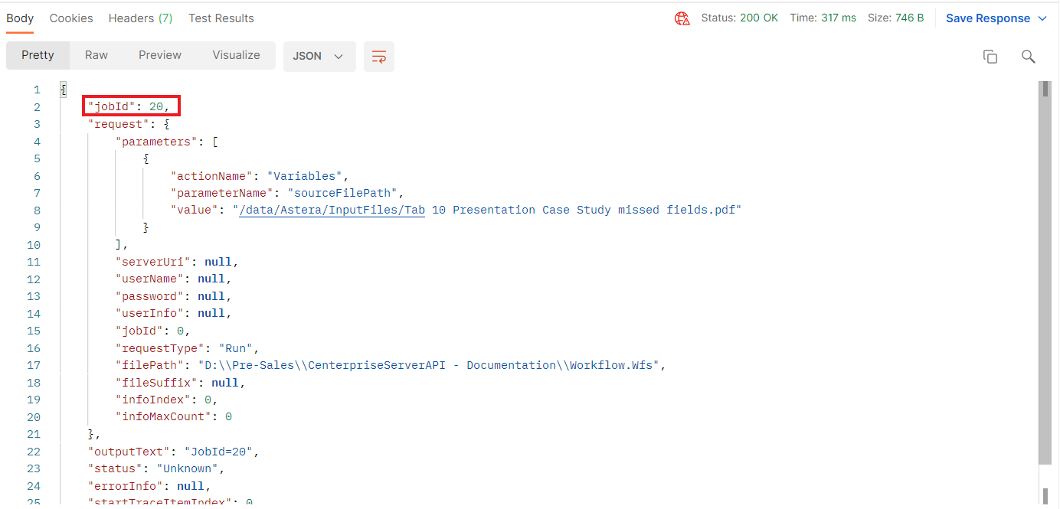1060x509 pixels.
Task: Click the response Size 746 B label
Action: coord(895,18)
